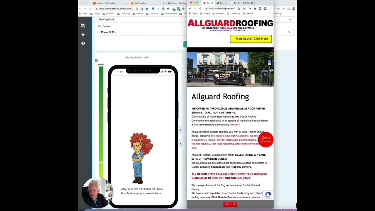Click Here to See our customers reviews link
Viewport: 375px width, 211px height.
236,197
